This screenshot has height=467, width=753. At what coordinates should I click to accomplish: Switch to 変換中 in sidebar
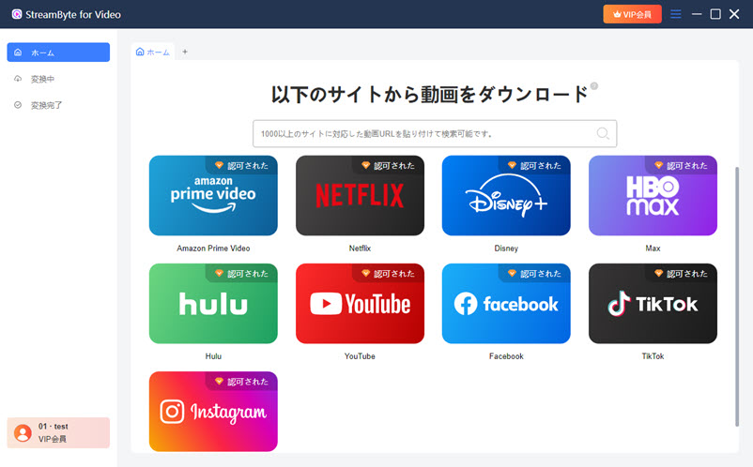point(42,79)
